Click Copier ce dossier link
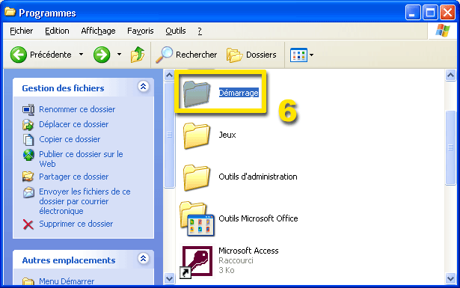Viewport: 460px width, 288px height. click(70, 139)
